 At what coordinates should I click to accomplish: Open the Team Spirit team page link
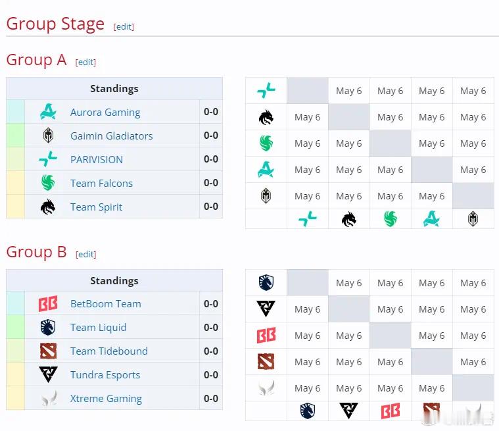(x=96, y=207)
